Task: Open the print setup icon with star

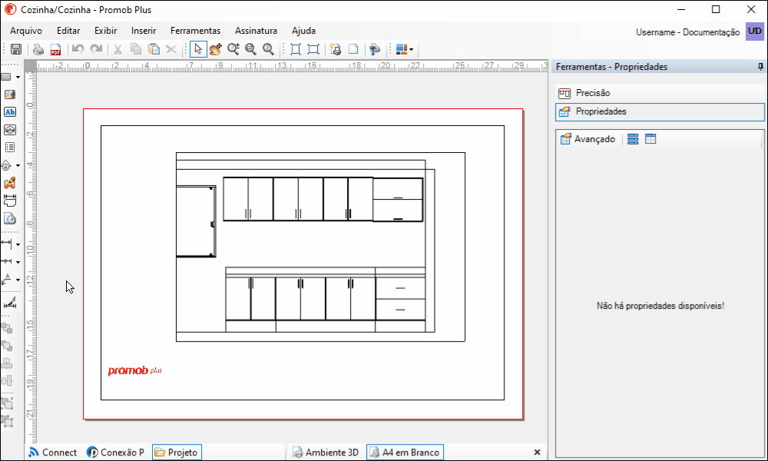Action: 336,49
